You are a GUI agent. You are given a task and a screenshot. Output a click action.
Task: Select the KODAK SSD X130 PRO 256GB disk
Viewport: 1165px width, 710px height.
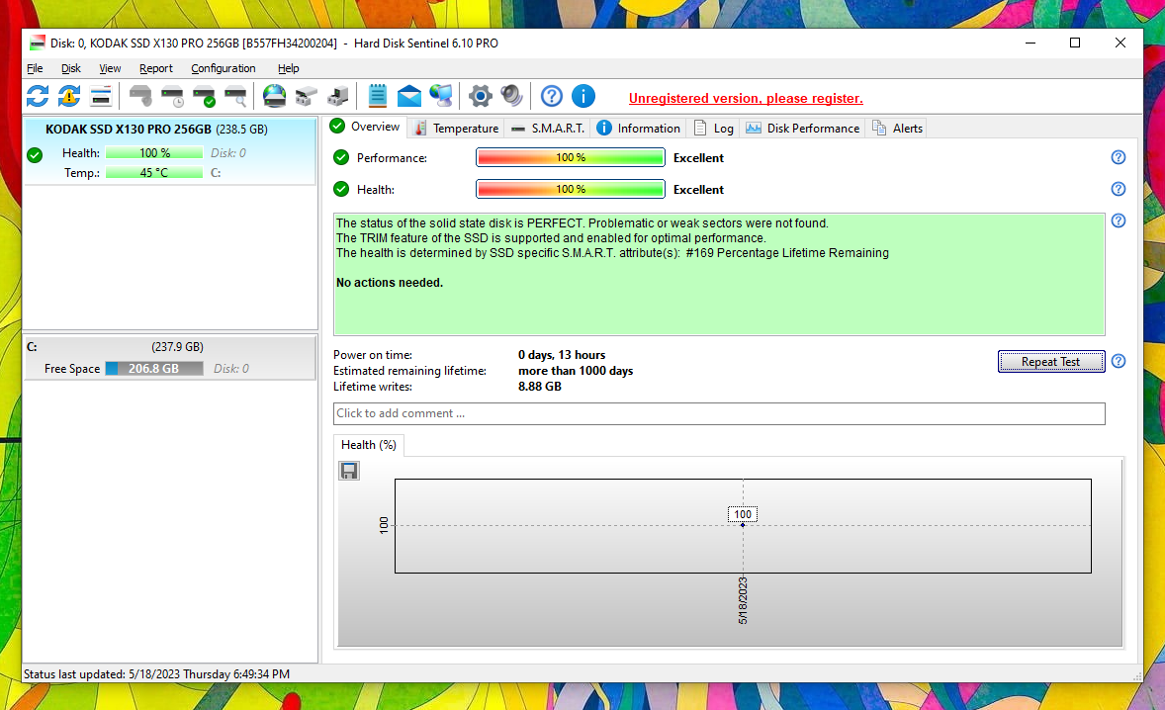tap(170, 150)
